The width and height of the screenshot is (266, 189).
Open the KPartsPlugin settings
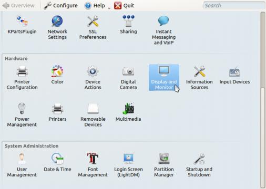[22, 25]
